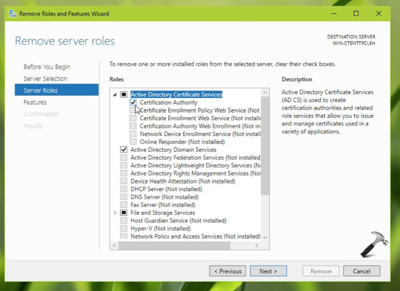Click the WIN-CTENTTPCLEH server name text
Screen dimensions: 400x291
click(x=354, y=43)
